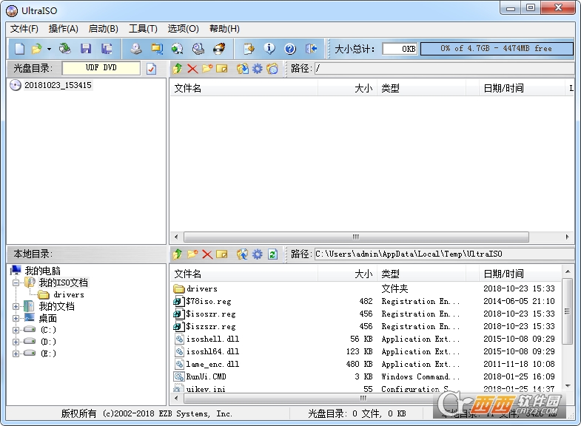This screenshot has height=426, width=581.
Task: Toggle the bootable checkmark icon beside UDF DVD
Action: 151,69
